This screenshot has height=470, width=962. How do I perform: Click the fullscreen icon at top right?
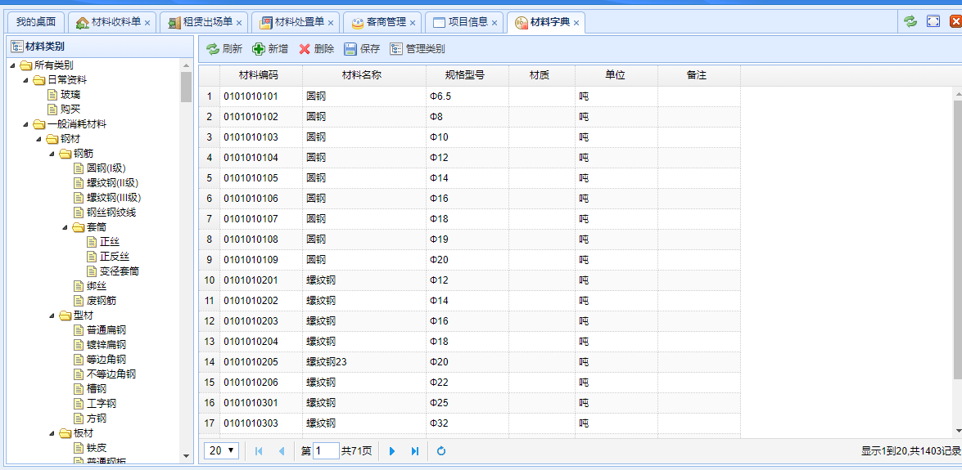933,21
